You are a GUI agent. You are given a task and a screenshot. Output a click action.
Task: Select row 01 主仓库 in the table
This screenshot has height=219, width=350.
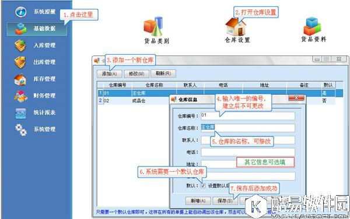point(220,93)
